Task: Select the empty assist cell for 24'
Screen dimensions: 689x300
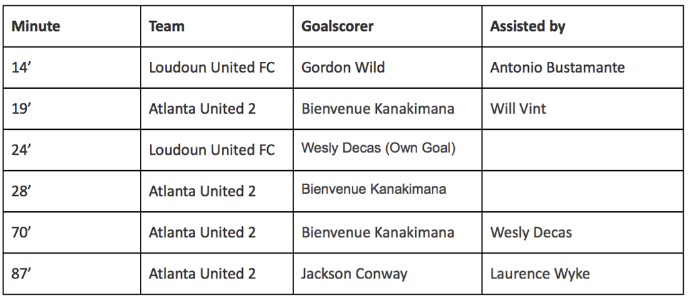Action: coord(583,150)
